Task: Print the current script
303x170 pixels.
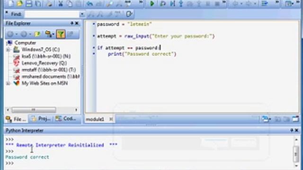Action: (50, 3)
